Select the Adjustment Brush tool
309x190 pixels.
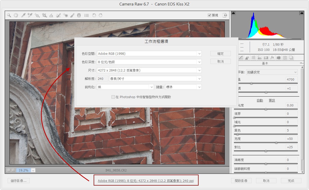click(x=72, y=15)
